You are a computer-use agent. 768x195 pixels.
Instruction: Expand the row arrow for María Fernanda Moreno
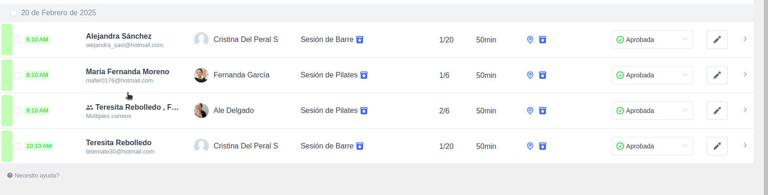(745, 75)
